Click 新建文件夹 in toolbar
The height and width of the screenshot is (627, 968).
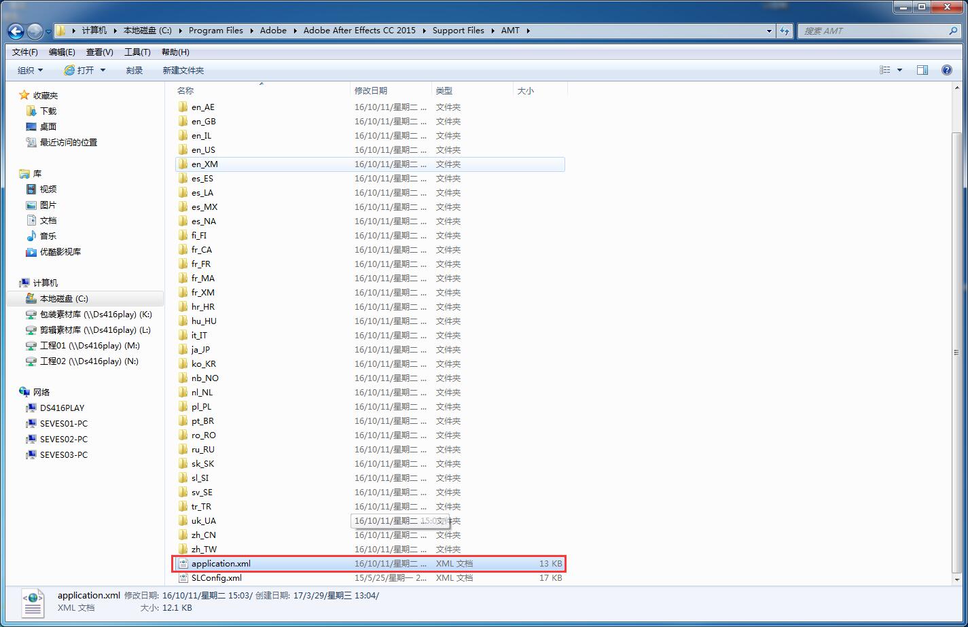coord(183,70)
